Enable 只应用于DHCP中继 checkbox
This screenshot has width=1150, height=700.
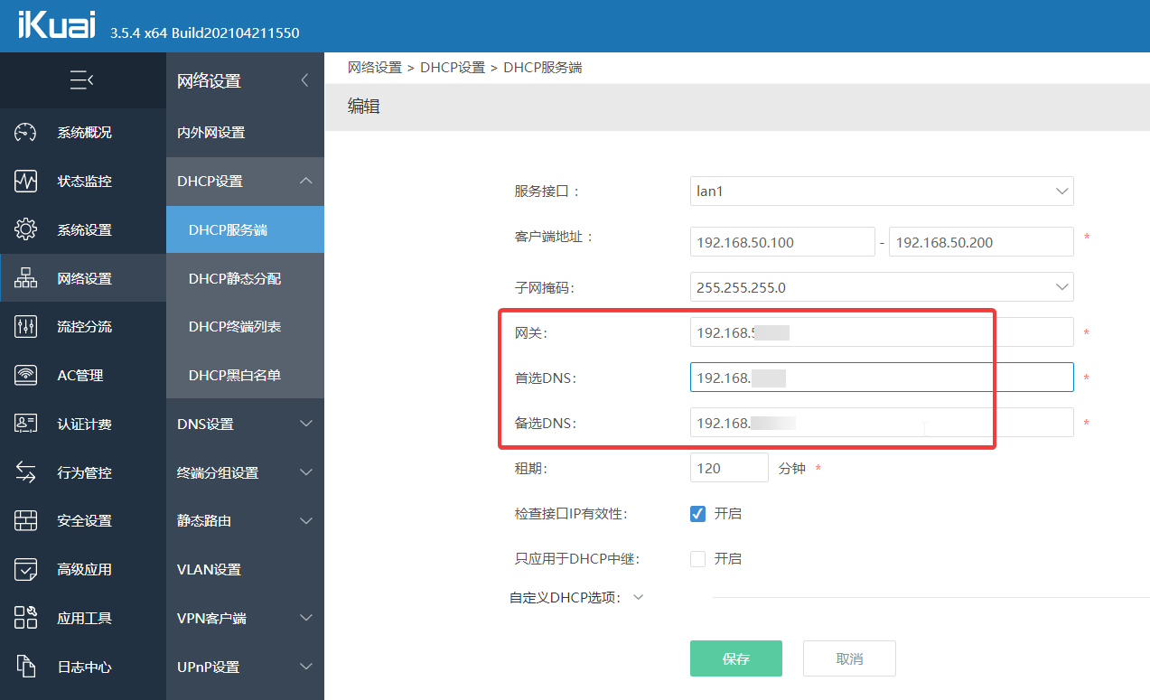[697, 559]
